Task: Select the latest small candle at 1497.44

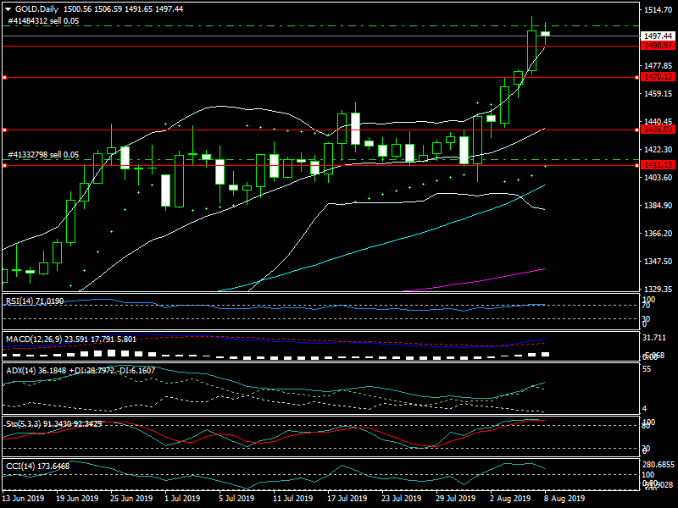Action: point(545,34)
